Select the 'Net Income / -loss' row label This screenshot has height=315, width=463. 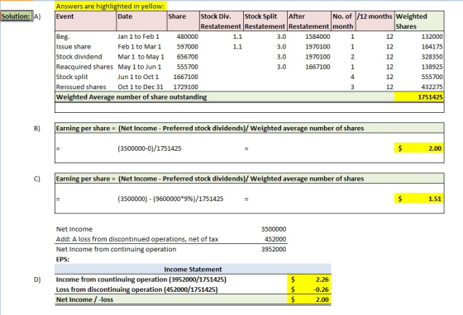[x=84, y=299]
